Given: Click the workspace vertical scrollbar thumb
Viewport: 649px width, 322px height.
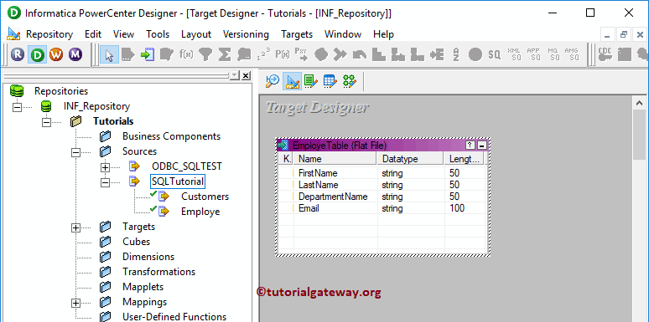Looking at the screenshot, I should [x=640, y=135].
